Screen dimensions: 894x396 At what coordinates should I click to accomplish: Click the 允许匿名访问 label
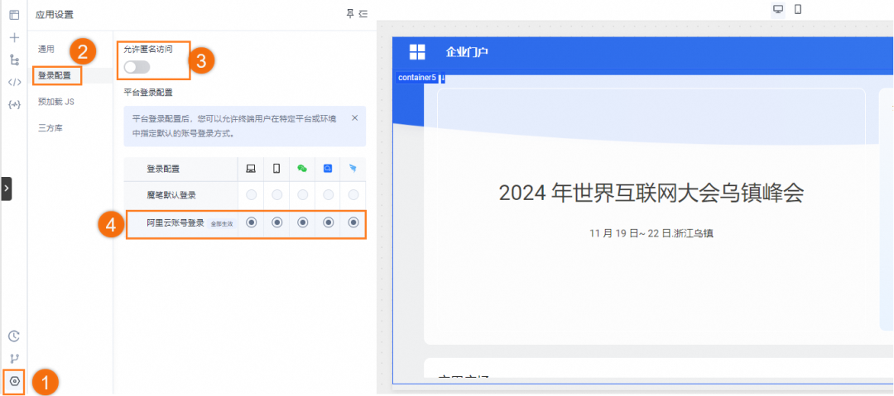point(147,49)
